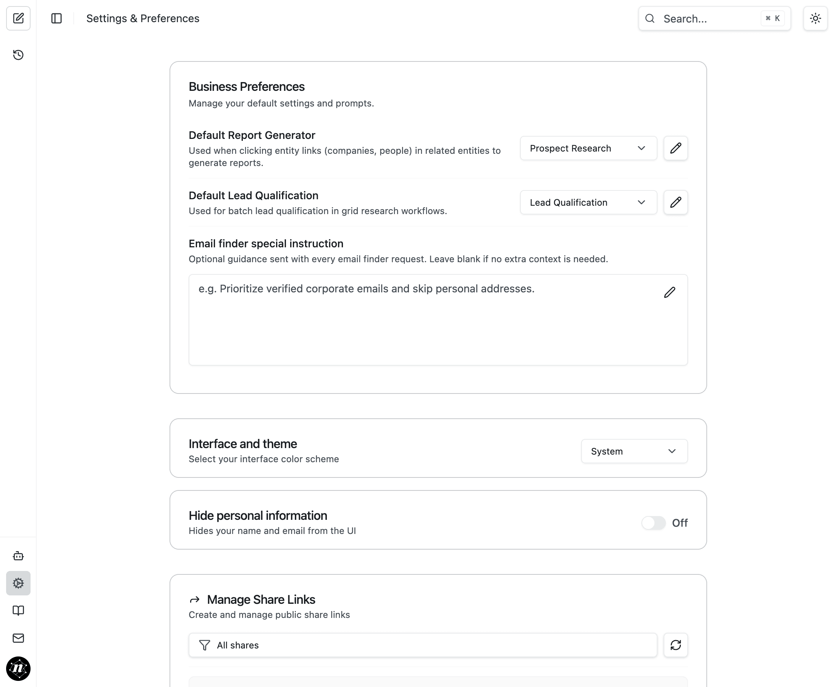Enable the Hide personal information toggle
The width and height of the screenshot is (840, 687).
(x=653, y=523)
